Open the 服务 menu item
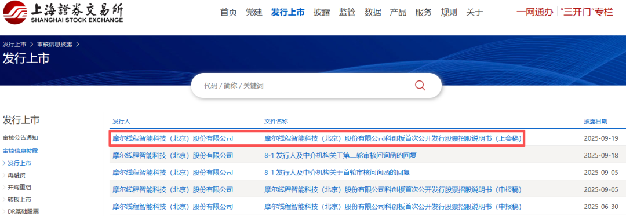The height and width of the screenshot is (216, 626). pos(424,12)
